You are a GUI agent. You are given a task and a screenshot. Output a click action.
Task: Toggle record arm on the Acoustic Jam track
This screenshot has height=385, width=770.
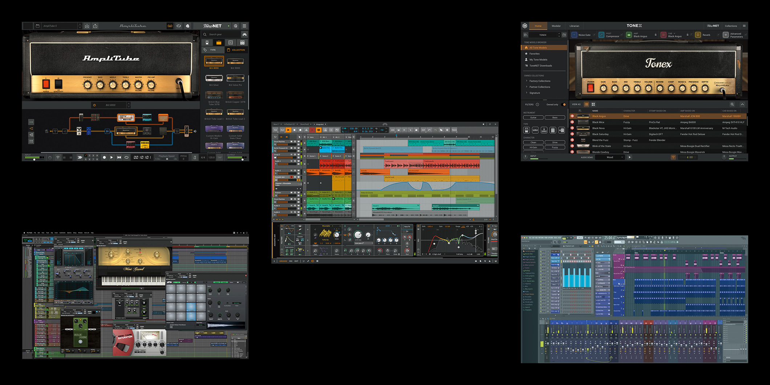tap(291, 177)
